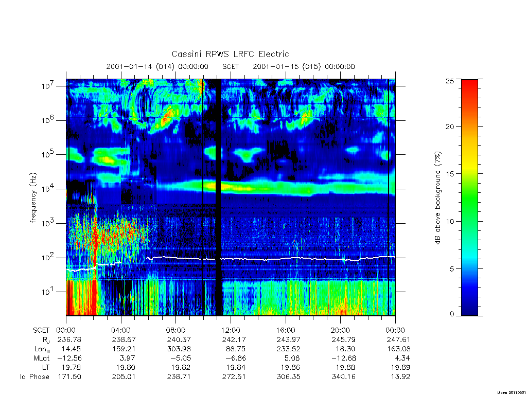Click the LonIII value 233.52
Image resolution: width=527 pixels, height=395 pixels.
[288, 349]
